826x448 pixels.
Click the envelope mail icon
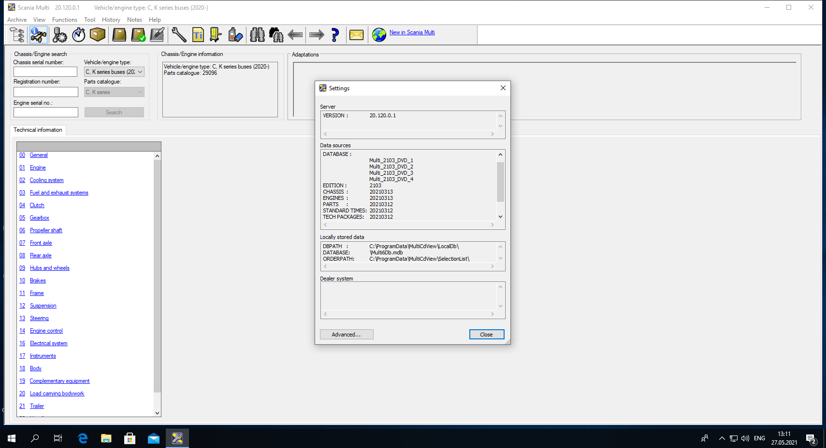(356, 35)
